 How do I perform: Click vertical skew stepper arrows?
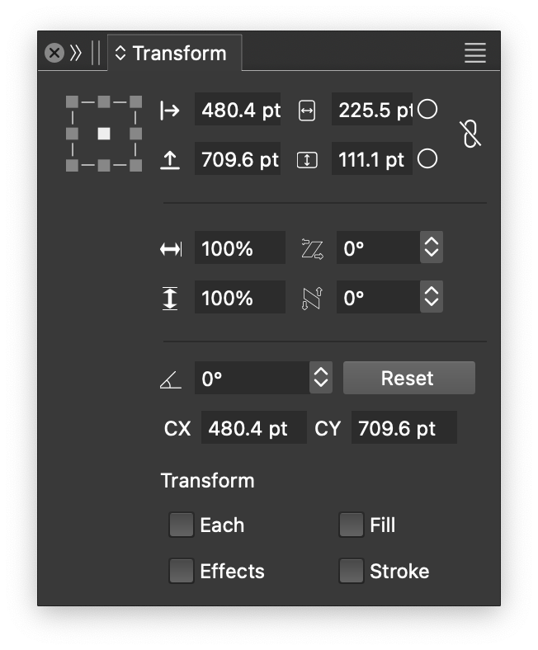click(x=431, y=297)
